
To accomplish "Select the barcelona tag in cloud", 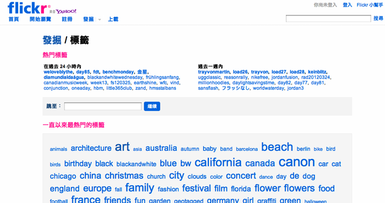I will click(x=247, y=149).
